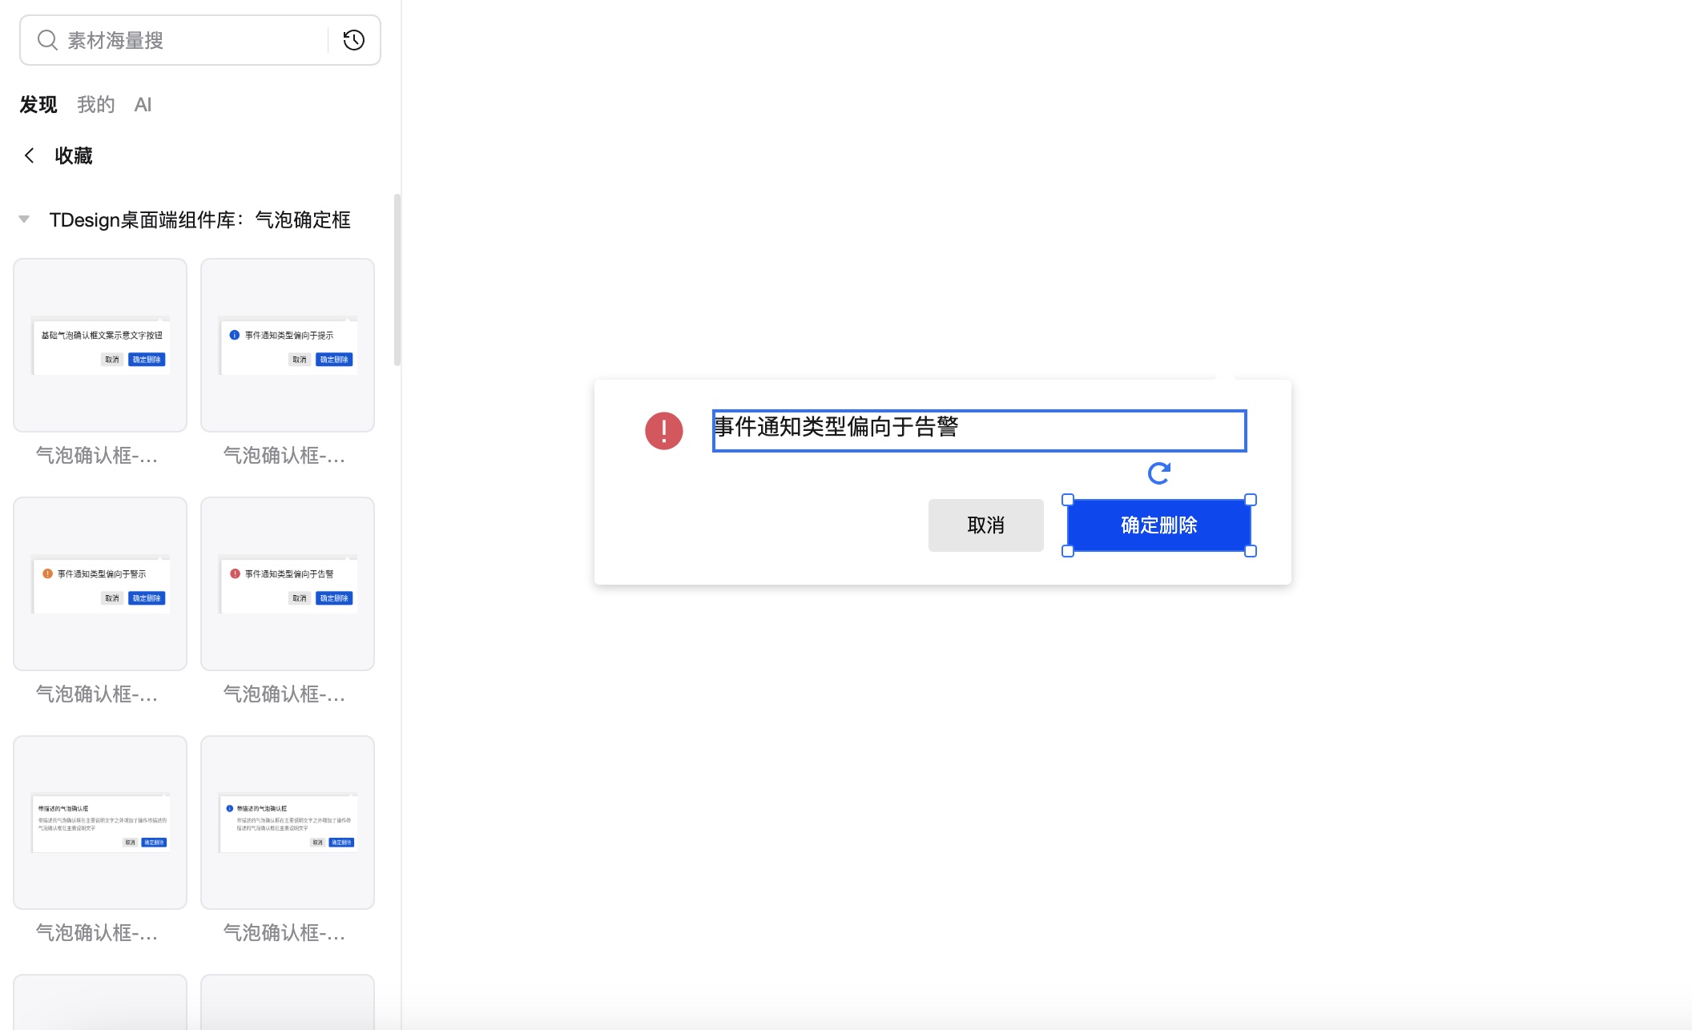Switch to the 我的 tab

(96, 104)
